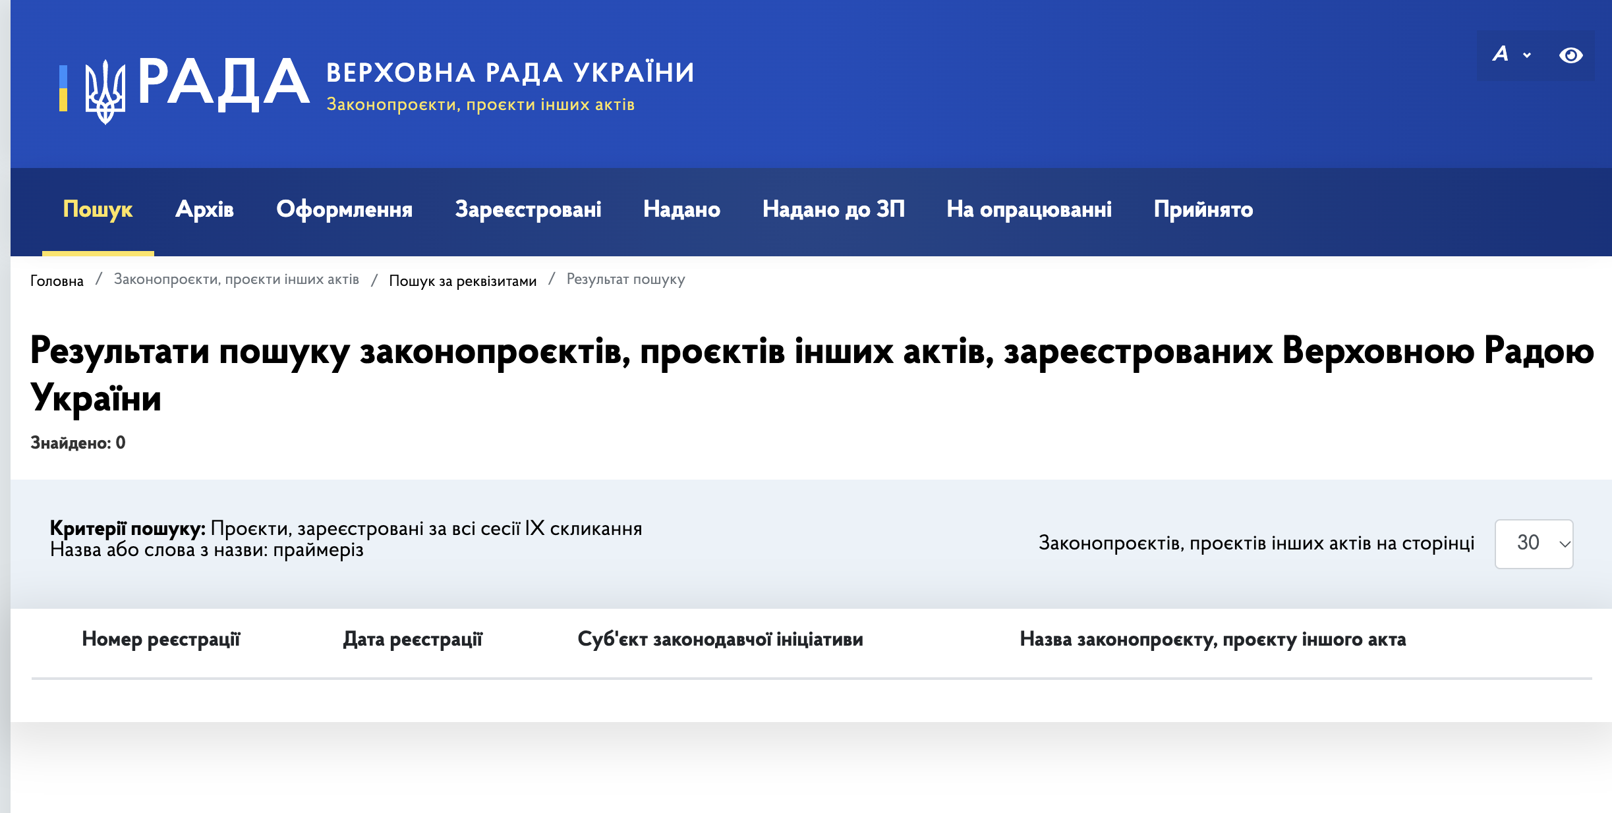This screenshot has height=813, width=1612.
Task: Select the Надано до ЗП tab
Action: pos(833,210)
